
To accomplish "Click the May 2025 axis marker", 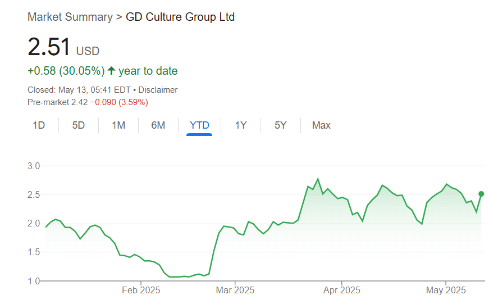I will [x=446, y=290].
